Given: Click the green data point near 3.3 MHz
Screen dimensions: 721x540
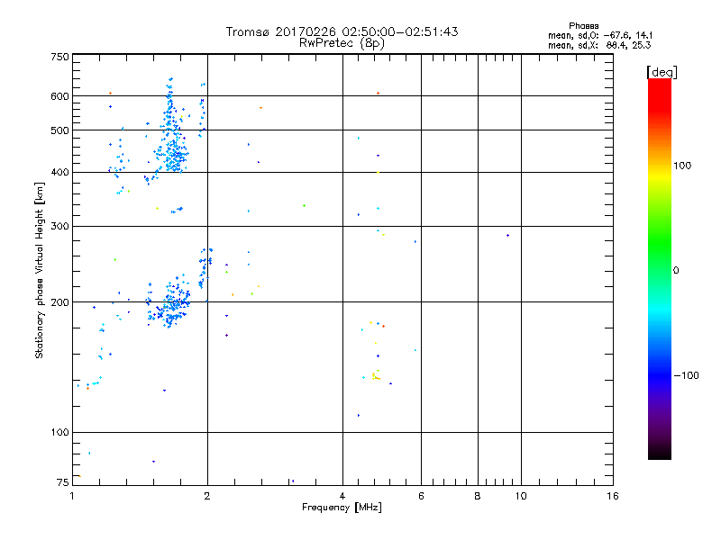Looking at the screenshot, I should pos(304,206).
